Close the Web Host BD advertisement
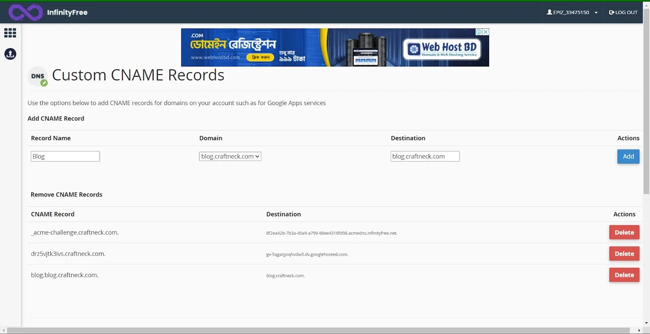This screenshot has height=334, width=650. pyautogui.click(x=485, y=32)
